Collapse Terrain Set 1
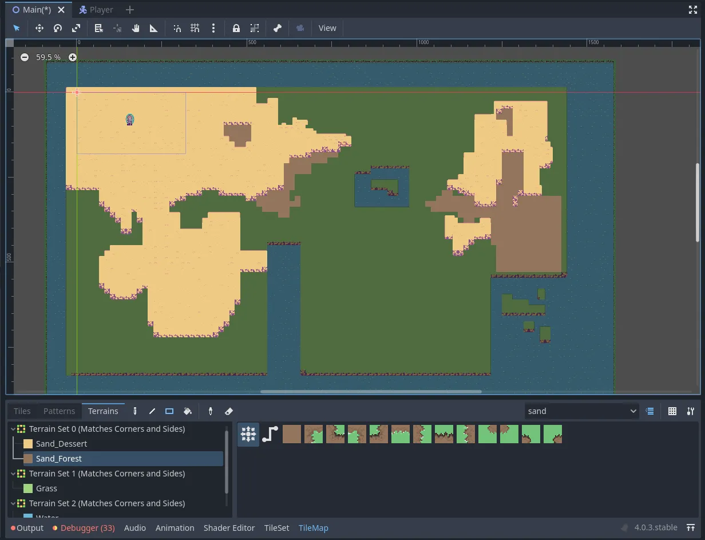This screenshot has width=705, height=540. (13, 474)
